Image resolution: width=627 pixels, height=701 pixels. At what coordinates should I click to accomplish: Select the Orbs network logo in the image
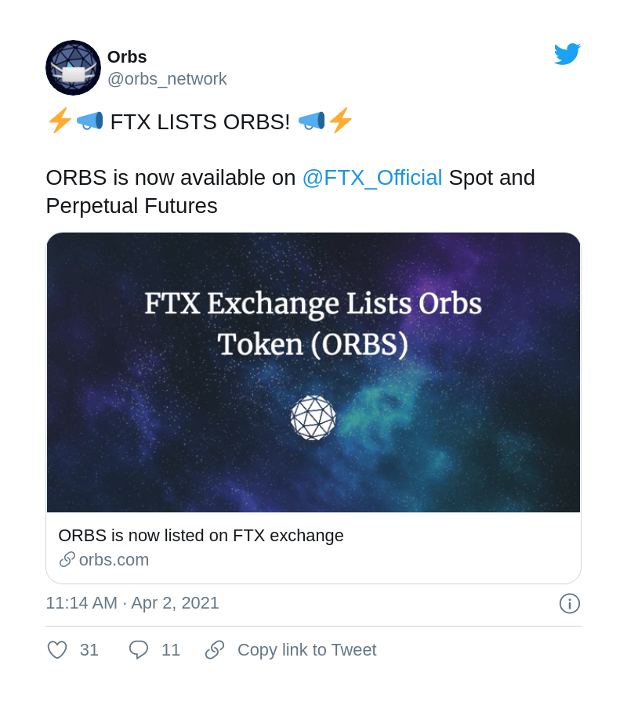click(313, 417)
